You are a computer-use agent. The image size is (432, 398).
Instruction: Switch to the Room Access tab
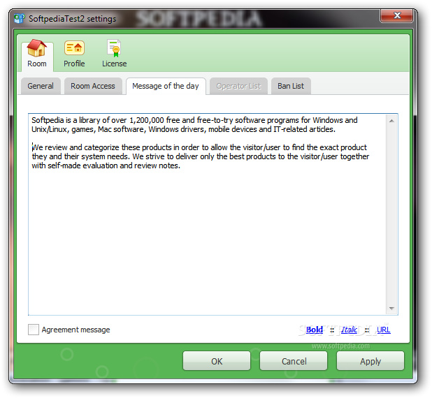point(93,86)
